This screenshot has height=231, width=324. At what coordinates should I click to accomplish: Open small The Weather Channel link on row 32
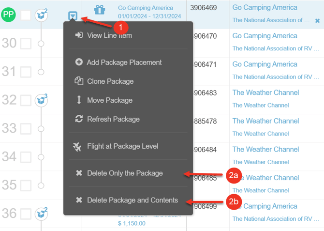pyautogui.click(x=261, y=105)
